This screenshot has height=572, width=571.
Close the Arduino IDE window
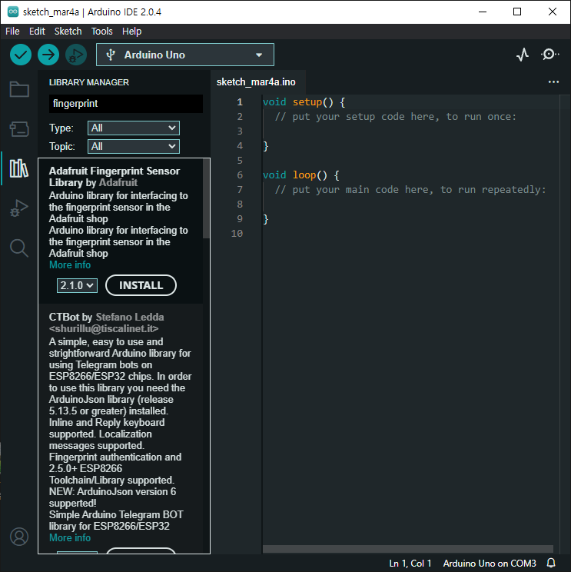(x=552, y=12)
